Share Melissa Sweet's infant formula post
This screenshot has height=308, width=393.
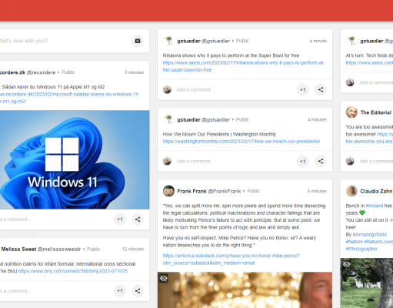(x=138, y=291)
